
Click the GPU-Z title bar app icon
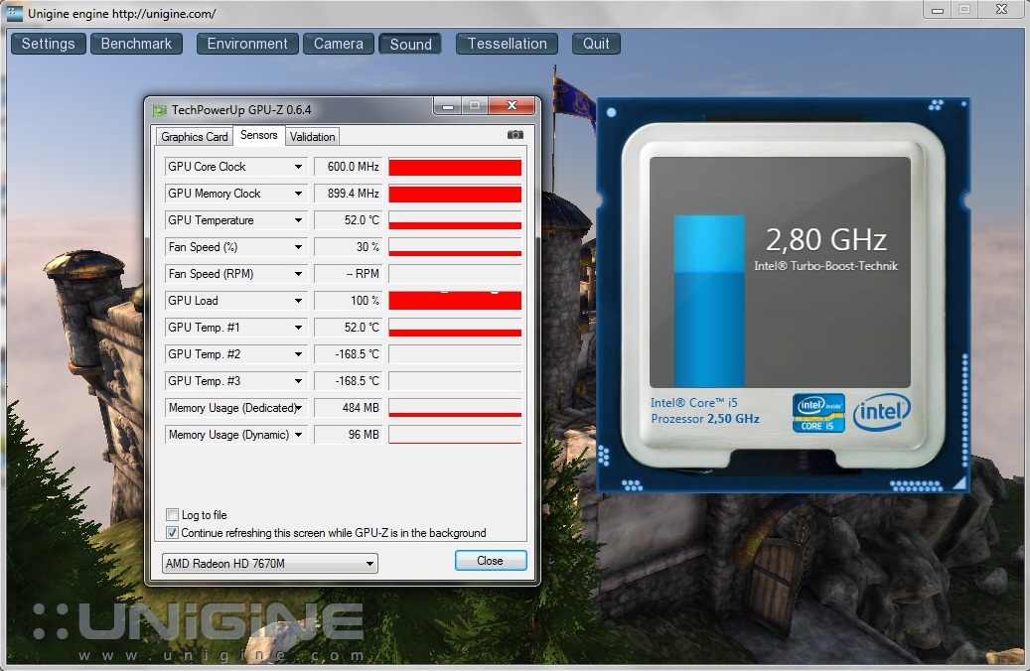[160, 109]
